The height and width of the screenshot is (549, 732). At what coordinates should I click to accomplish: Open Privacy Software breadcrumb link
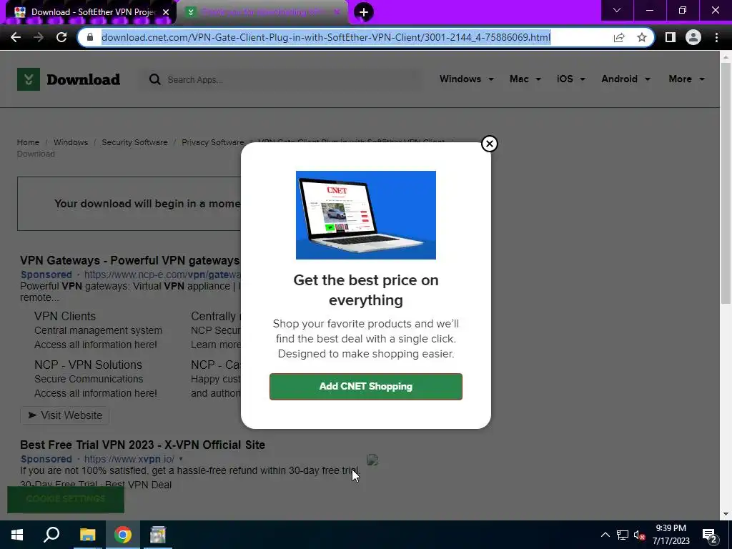click(212, 142)
